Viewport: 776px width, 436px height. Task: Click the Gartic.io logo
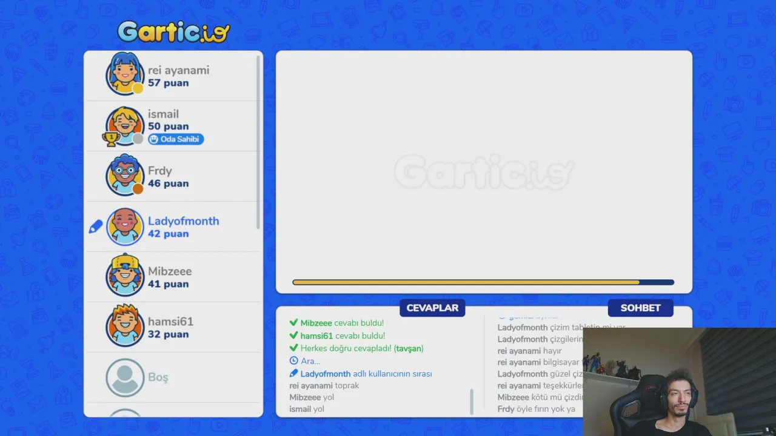click(x=174, y=31)
